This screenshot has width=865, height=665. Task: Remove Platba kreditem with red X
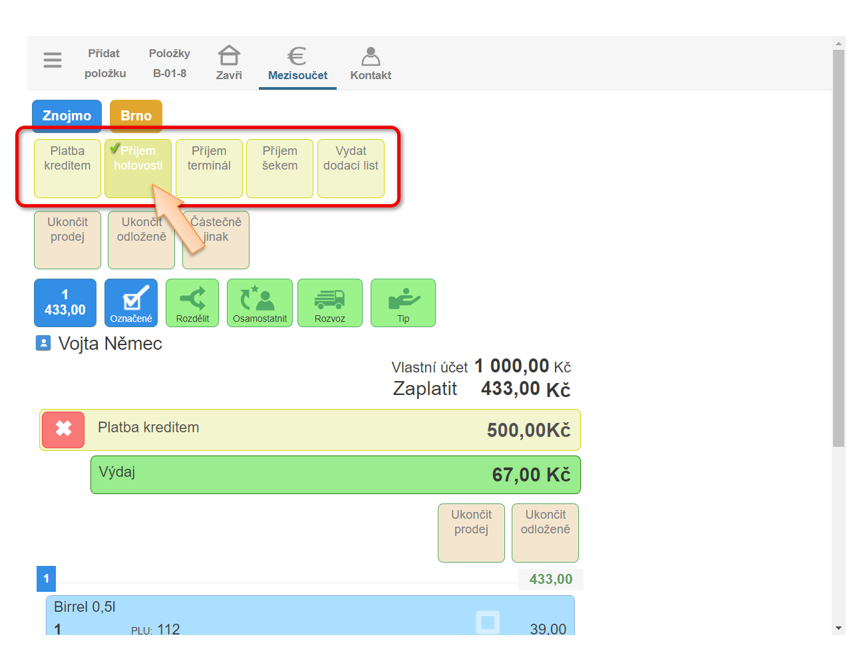click(63, 429)
